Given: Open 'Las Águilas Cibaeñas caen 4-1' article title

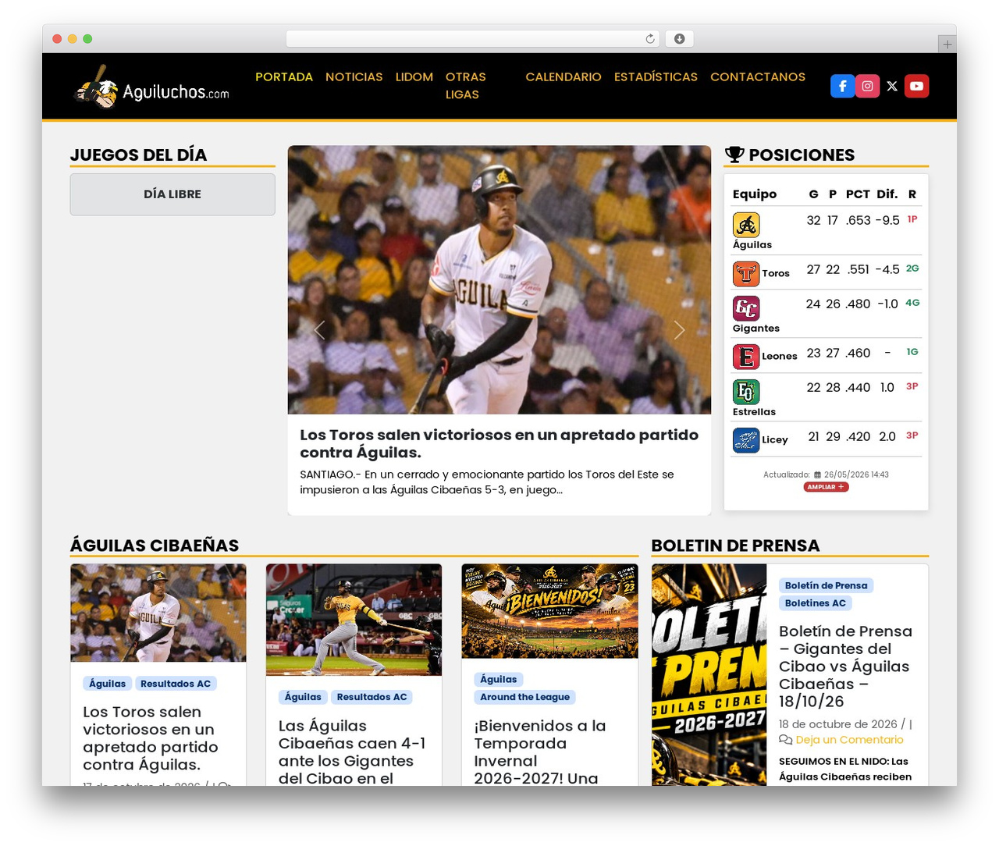Looking at the screenshot, I should point(352,752).
